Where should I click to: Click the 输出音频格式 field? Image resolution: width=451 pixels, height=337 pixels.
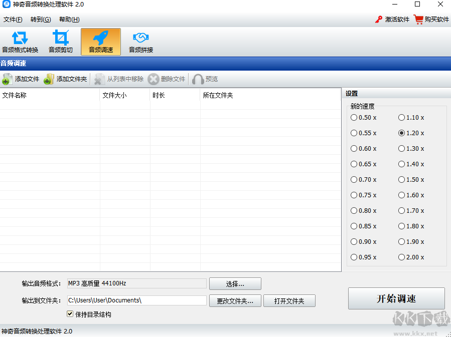[x=136, y=283]
